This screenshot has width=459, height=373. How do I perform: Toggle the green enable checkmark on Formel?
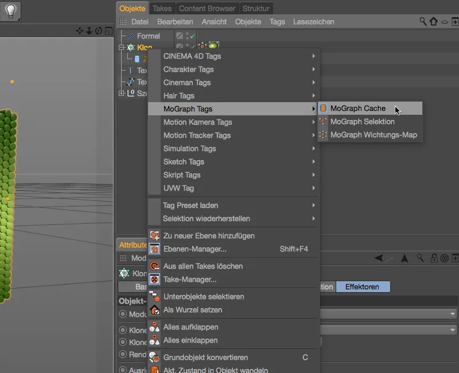(192, 36)
